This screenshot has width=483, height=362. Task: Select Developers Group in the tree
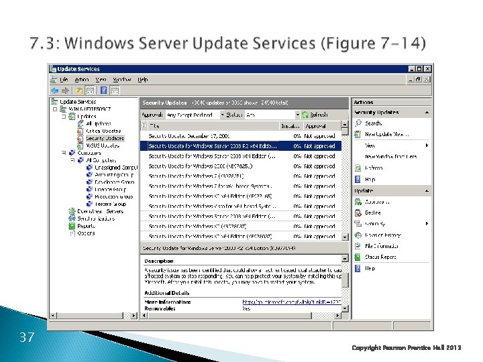tap(114, 182)
